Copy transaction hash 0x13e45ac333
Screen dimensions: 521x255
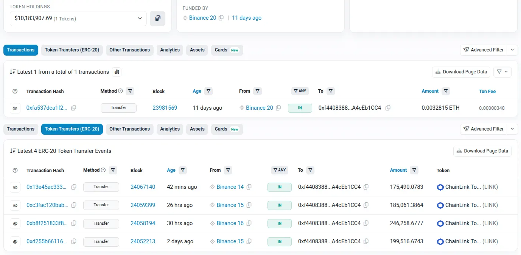[74, 187]
